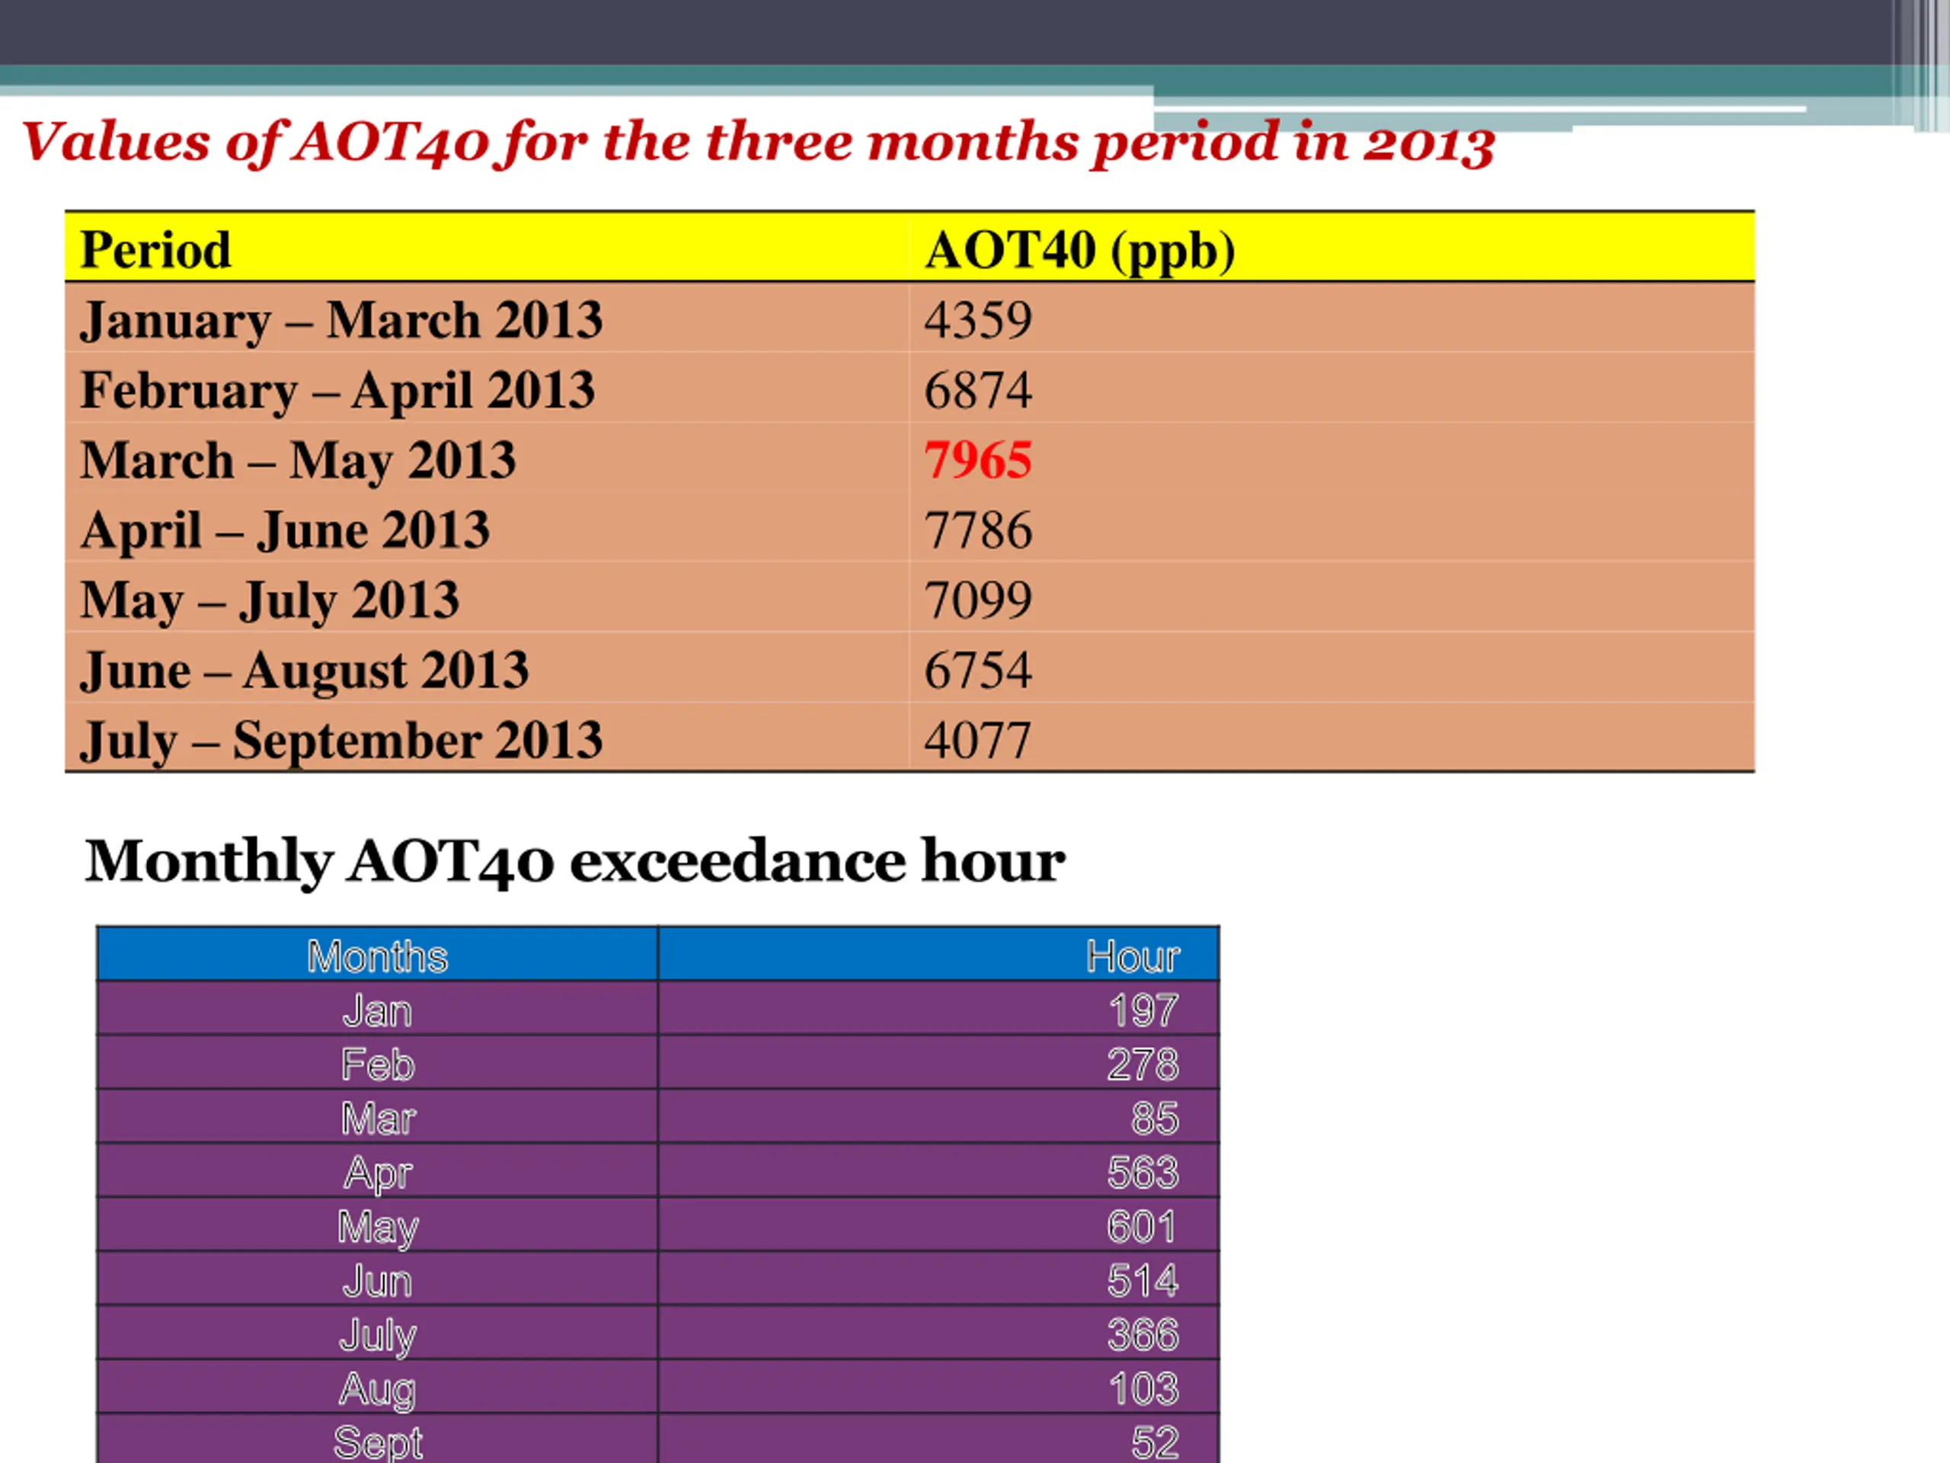
Task: Click the hour value 601
Action: [x=1143, y=1227]
